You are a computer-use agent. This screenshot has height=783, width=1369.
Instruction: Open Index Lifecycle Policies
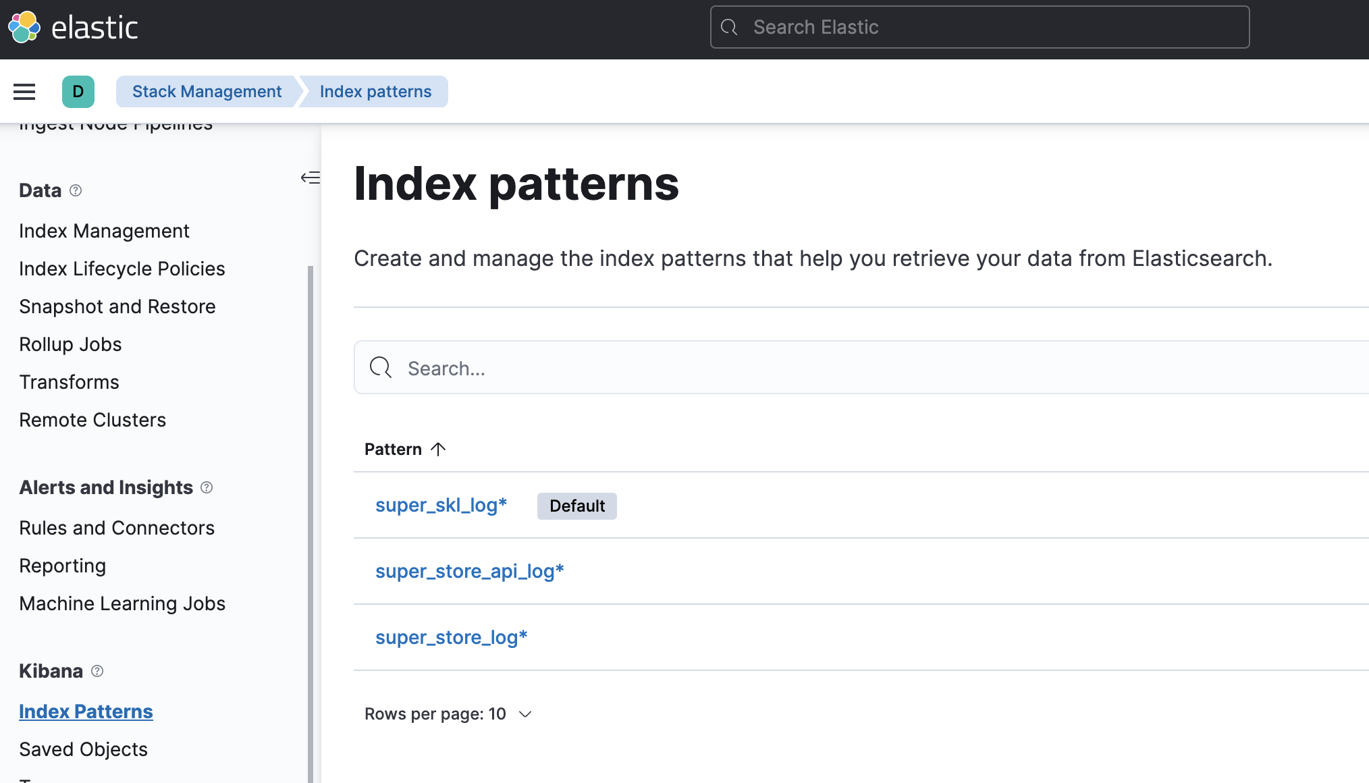pyautogui.click(x=122, y=269)
